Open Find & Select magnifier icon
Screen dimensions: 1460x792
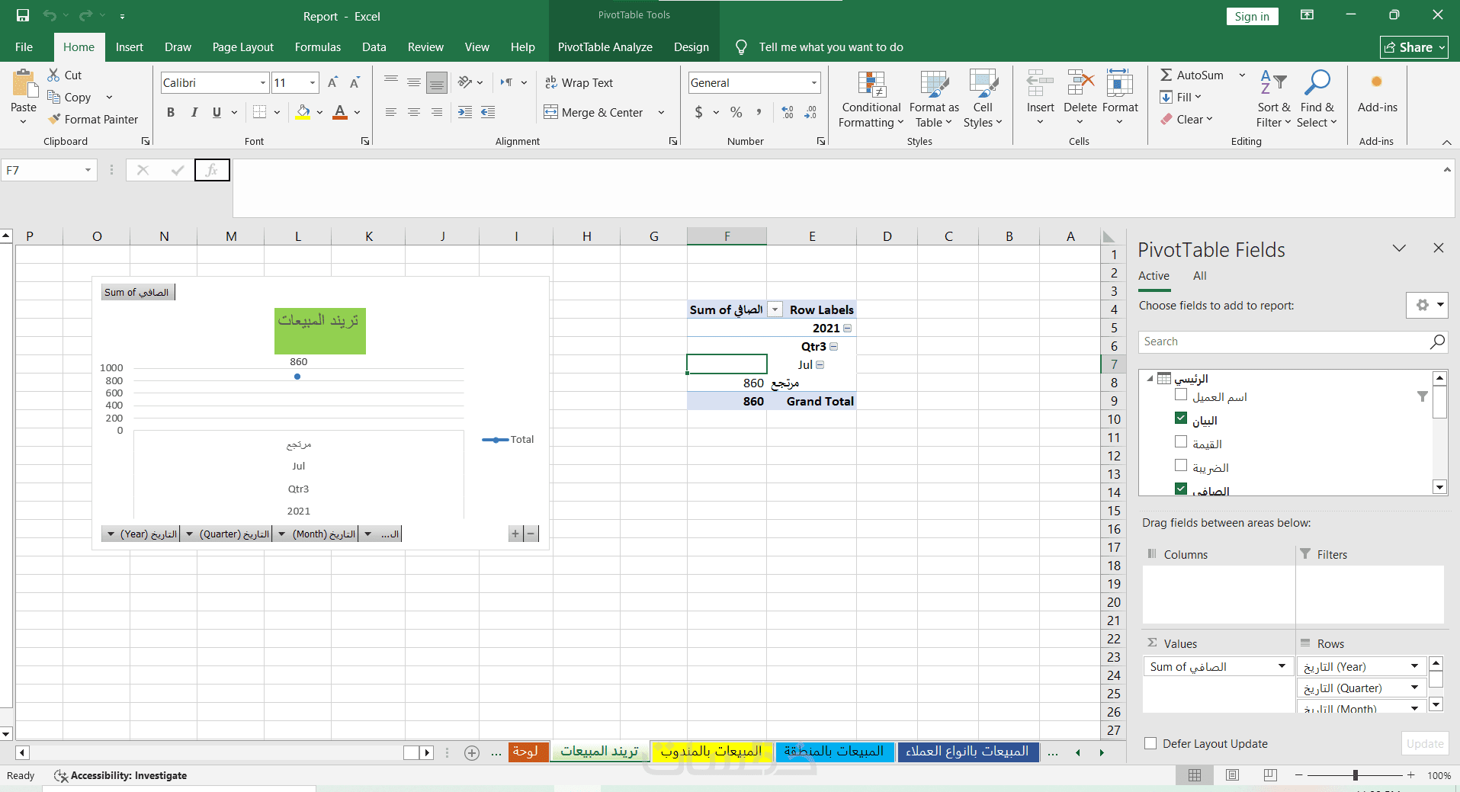pos(1317,83)
